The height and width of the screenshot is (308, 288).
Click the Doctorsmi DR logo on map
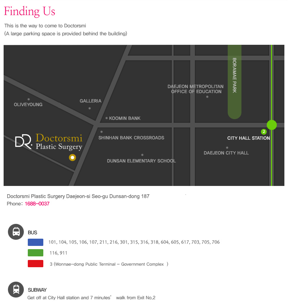click(x=24, y=141)
